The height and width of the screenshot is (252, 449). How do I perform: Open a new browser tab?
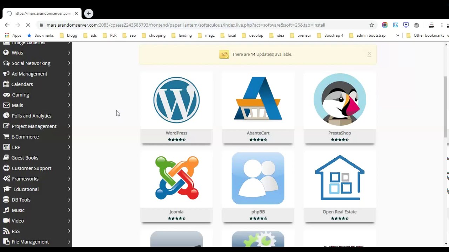[x=89, y=13]
